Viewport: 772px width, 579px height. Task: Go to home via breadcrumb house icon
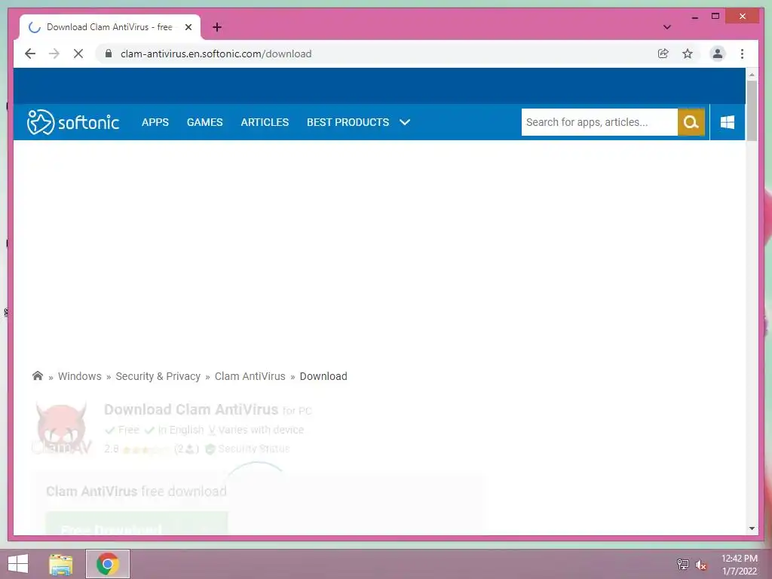38,375
